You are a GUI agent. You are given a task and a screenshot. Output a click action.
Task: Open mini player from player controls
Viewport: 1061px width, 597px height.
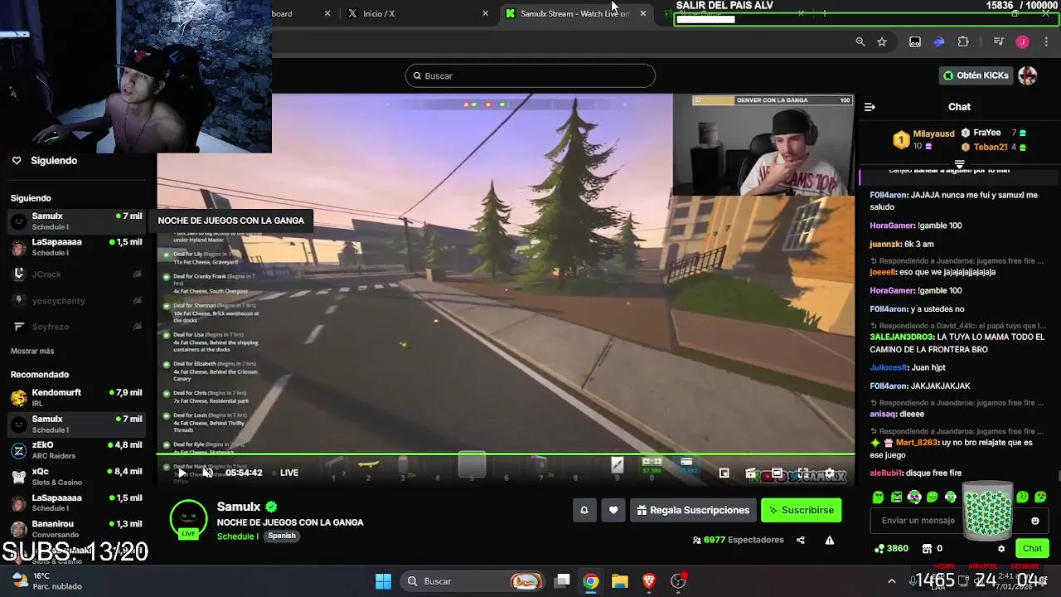click(x=724, y=473)
